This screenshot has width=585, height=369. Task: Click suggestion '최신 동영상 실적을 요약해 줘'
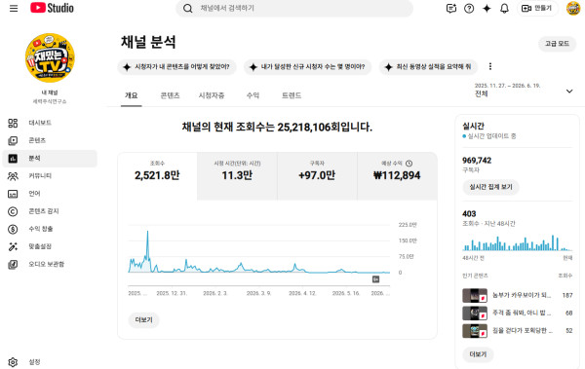428,67
